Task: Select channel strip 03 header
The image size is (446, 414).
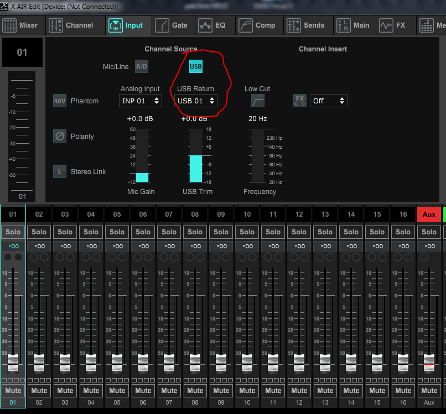Action: (x=65, y=214)
